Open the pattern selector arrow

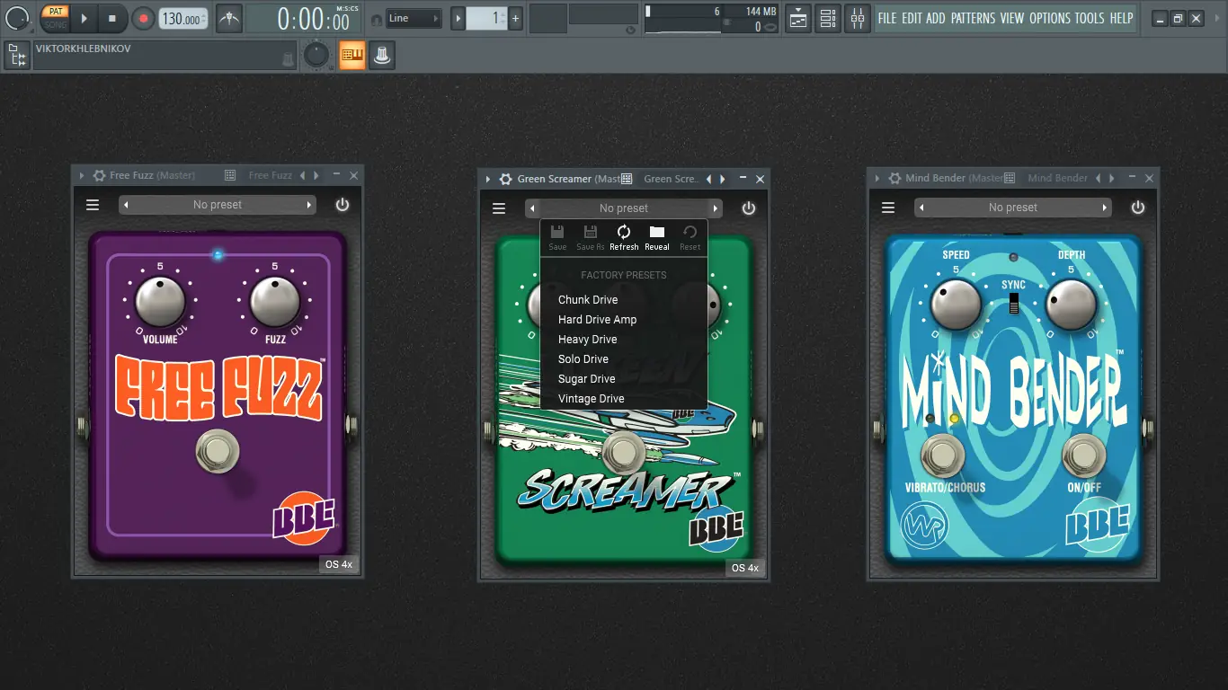click(x=458, y=18)
